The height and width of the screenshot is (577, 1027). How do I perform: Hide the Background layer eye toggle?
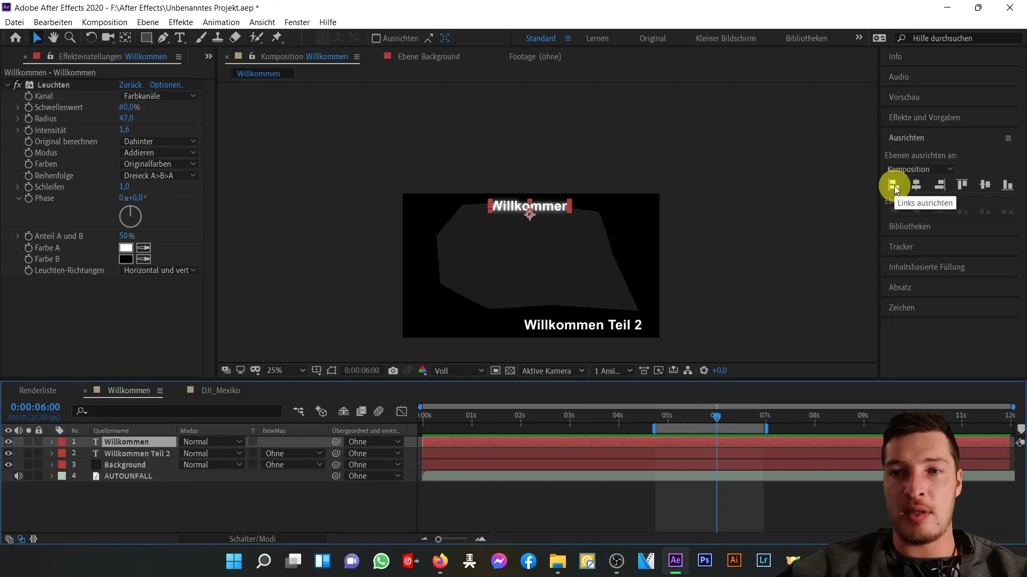coord(9,465)
